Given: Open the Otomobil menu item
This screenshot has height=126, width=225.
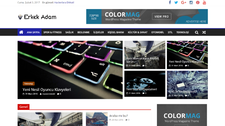Looking at the screenshot, I should point(157,32).
